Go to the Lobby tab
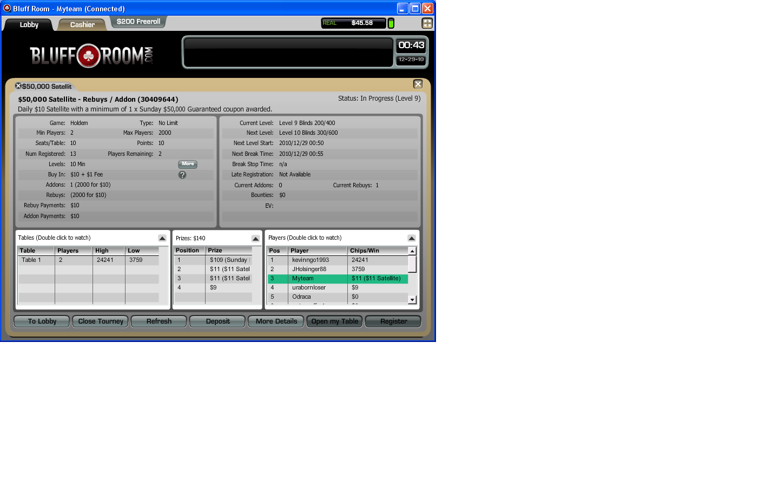The image size is (779, 487). tap(29, 25)
